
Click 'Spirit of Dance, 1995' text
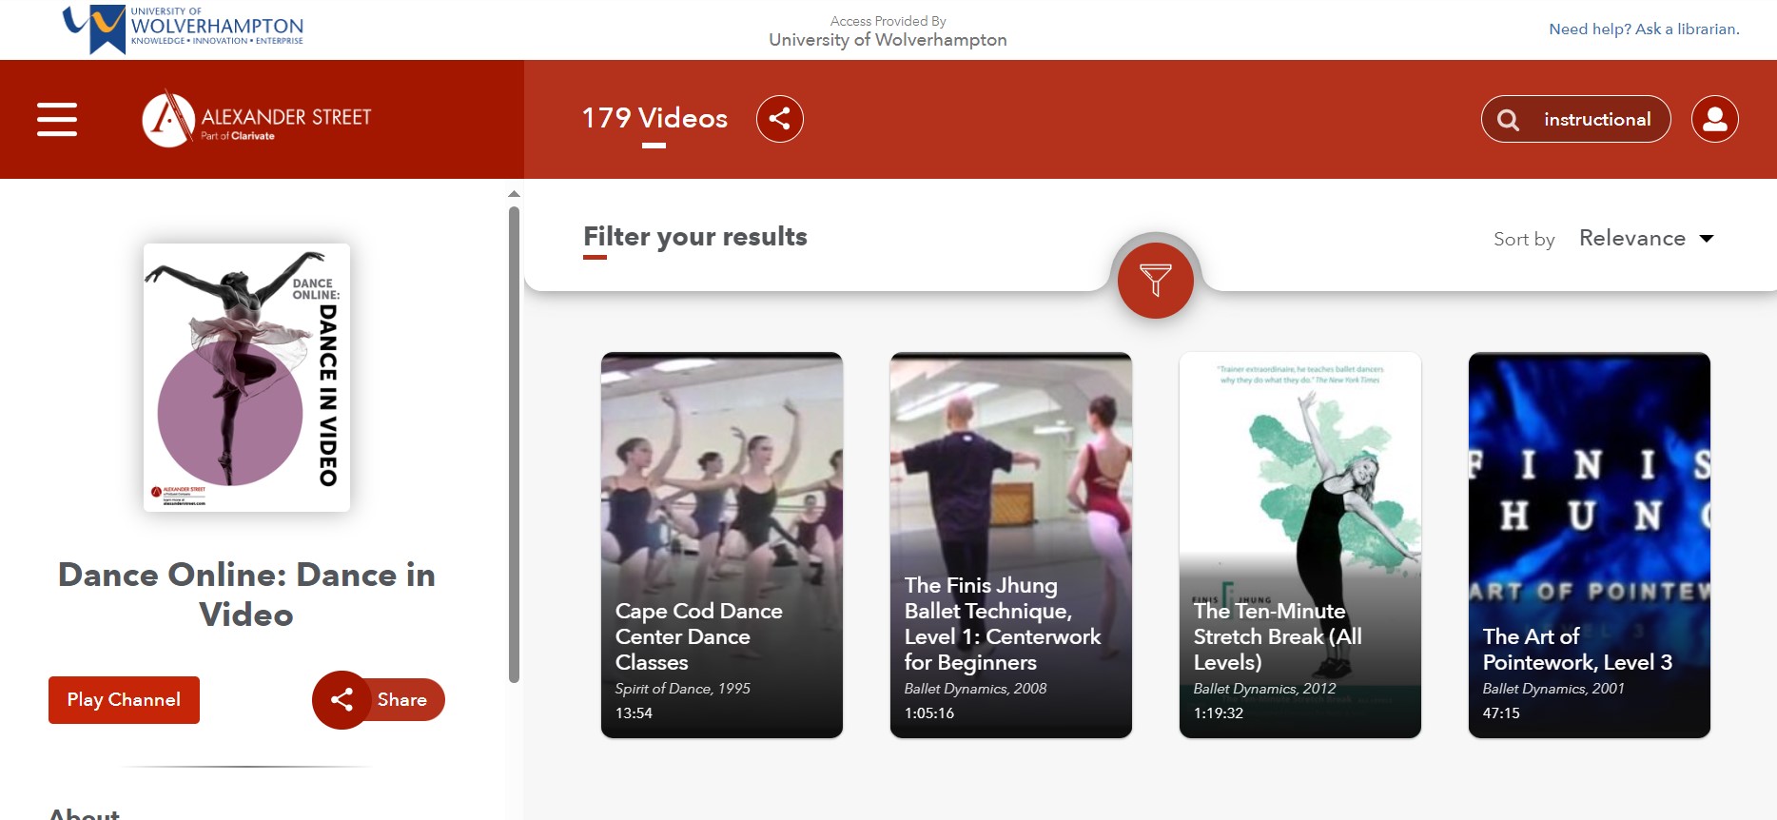(683, 688)
